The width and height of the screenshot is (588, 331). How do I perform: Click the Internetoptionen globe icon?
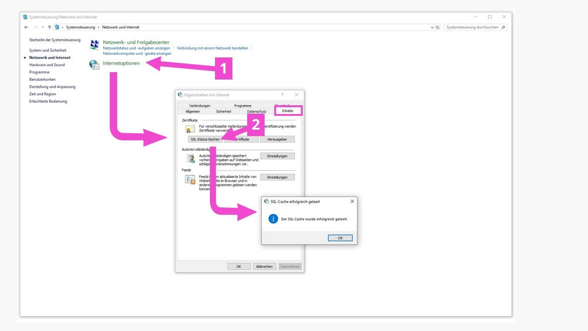click(x=94, y=65)
